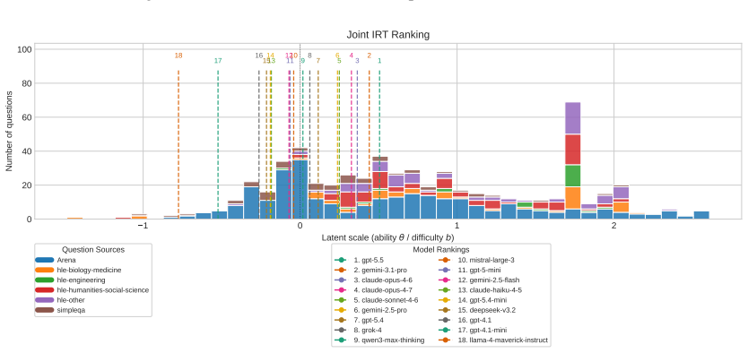Click the teal rank label '1' in the chart
Viewport: 748px width, 353px height.
pyautogui.click(x=379, y=61)
